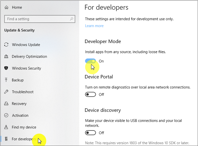Open the Troubleshoot settings page
The image size is (198, 146).
click(x=22, y=92)
